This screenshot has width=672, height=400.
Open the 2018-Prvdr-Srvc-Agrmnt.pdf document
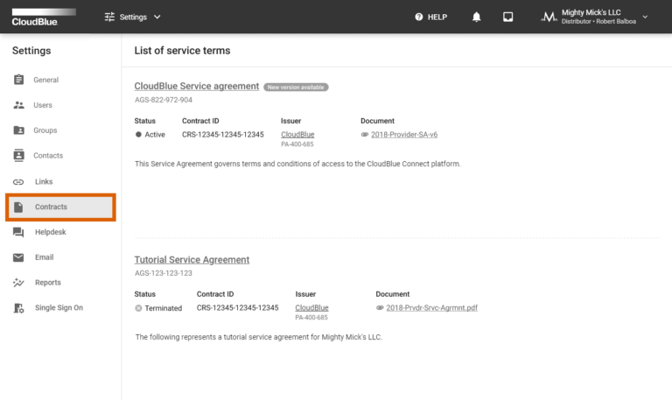pyautogui.click(x=431, y=308)
